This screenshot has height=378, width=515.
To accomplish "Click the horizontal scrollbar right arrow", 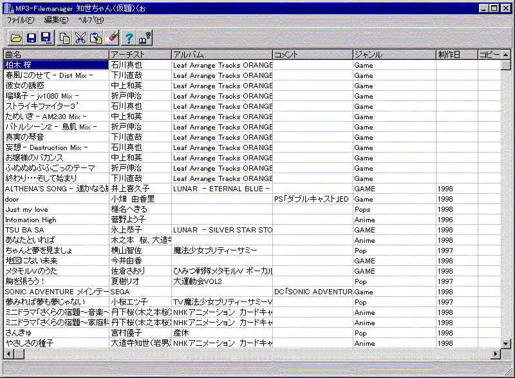I will (x=496, y=354).
